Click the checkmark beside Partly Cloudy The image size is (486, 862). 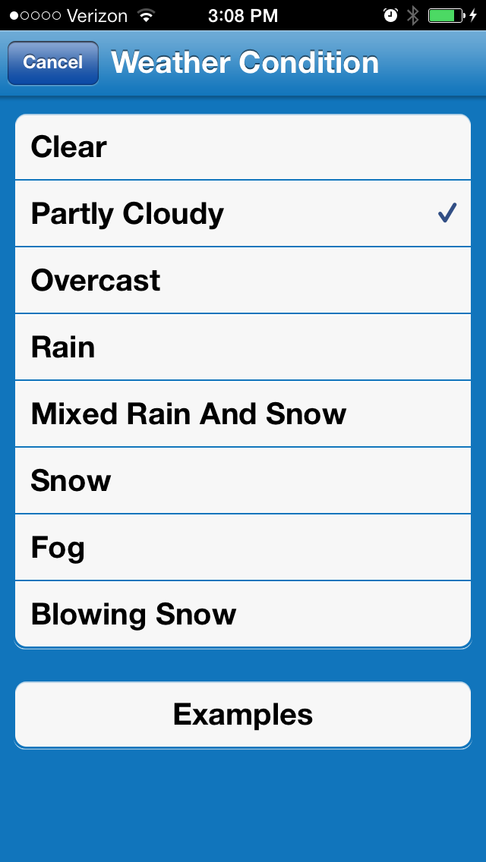tap(447, 214)
